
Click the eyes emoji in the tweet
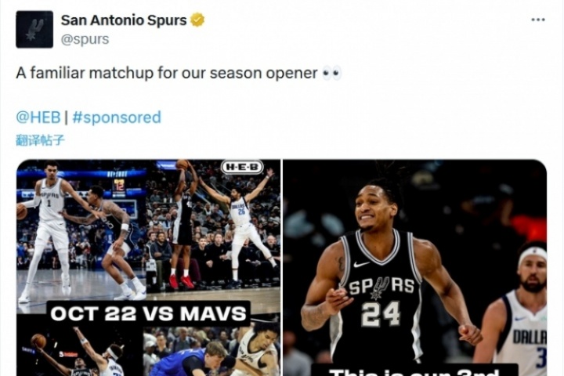(x=331, y=73)
